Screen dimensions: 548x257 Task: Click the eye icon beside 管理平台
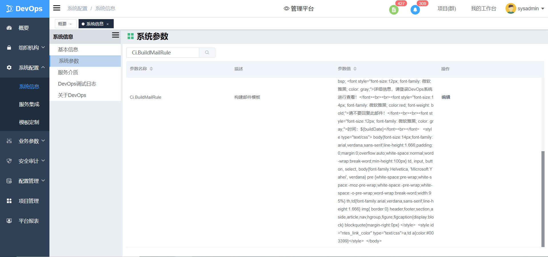point(286,9)
